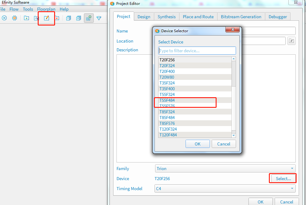
Task: Select T85F576 in device list
Action: 195,123
